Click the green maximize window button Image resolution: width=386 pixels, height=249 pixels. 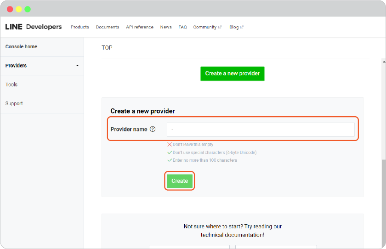(x=28, y=9)
